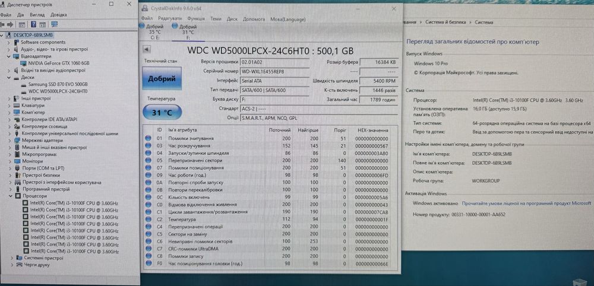
Task: Click Windows 10 Pro edition text
Action: [x=430, y=63]
